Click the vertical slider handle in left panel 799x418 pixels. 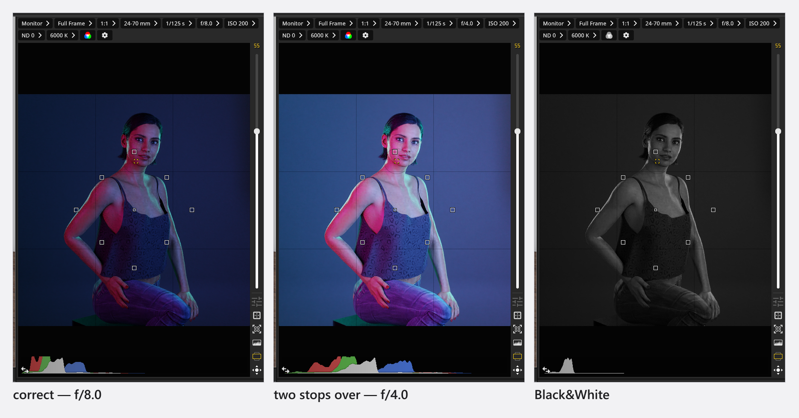(x=257, y=131)
